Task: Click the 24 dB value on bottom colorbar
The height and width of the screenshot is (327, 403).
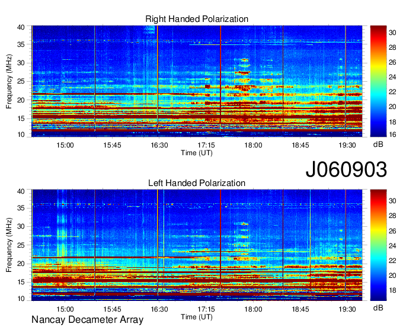Action: pyautogui.click(x=392, y=246)
